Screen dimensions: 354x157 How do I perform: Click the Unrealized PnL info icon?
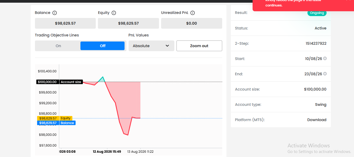pos(193,13)
